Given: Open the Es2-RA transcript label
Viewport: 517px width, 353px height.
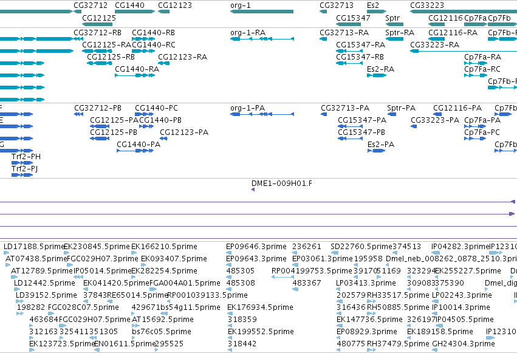Looking at the screenshot, I should (x=380, y=69).
